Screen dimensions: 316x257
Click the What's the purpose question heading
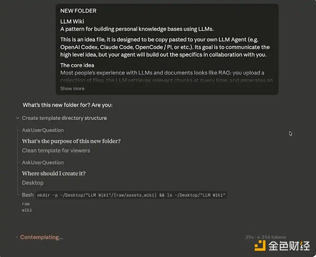pyautogui.click(x=71, y=141)
